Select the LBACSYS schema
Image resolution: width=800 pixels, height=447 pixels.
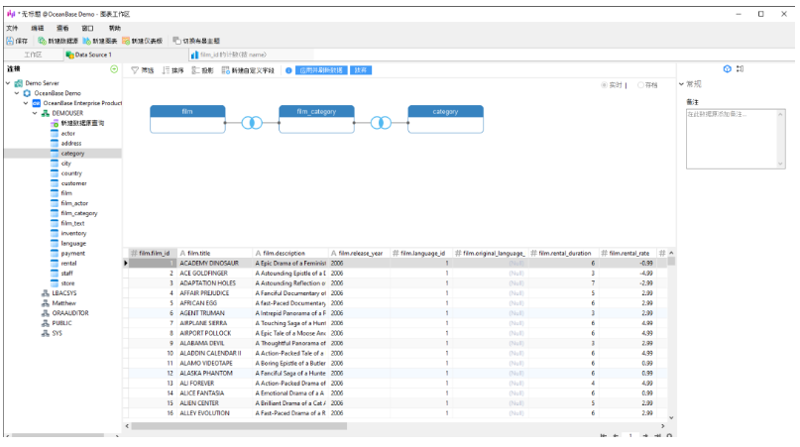63,293
